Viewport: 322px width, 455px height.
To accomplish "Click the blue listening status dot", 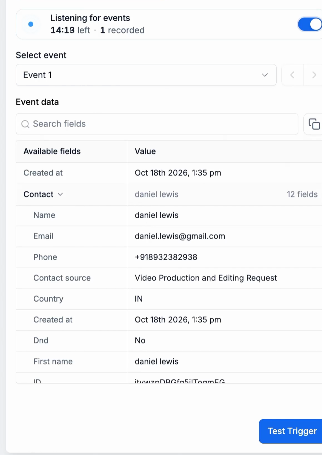I will point(31,24).
